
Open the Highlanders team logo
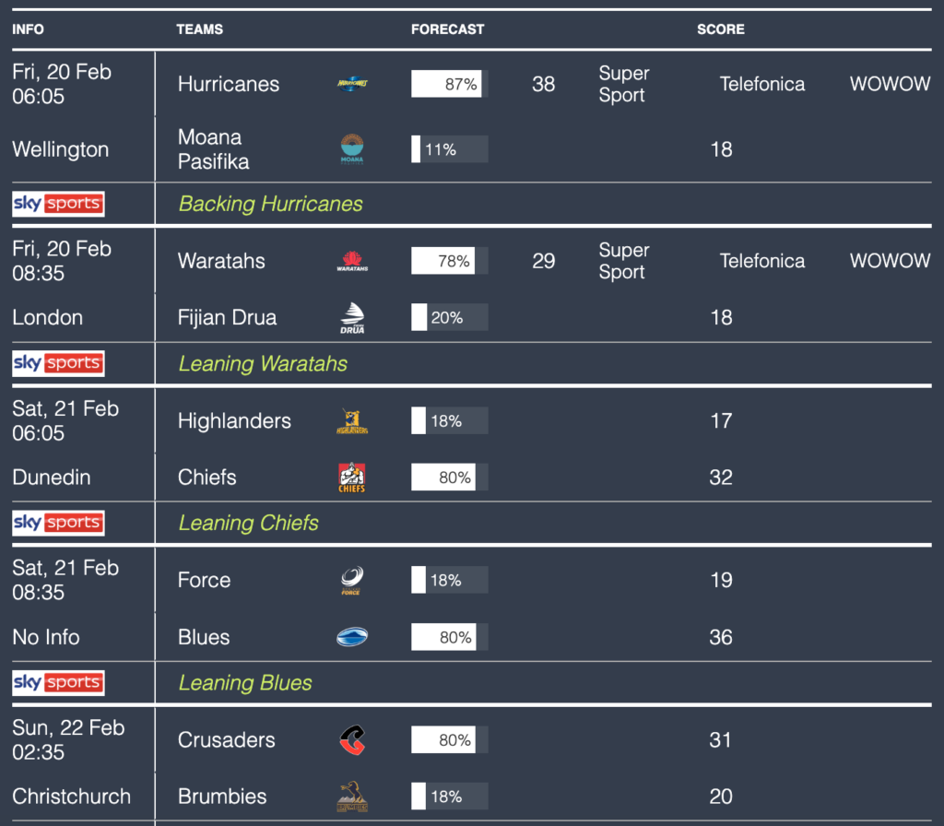352,421
